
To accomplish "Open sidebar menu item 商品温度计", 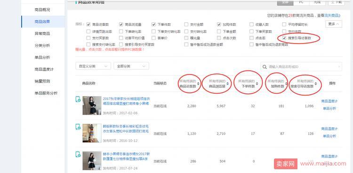I will (44, 69).
